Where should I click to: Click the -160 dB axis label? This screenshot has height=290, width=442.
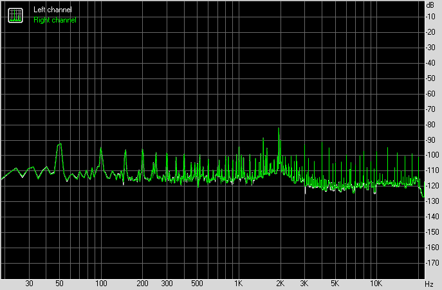[x=432, y=247]
